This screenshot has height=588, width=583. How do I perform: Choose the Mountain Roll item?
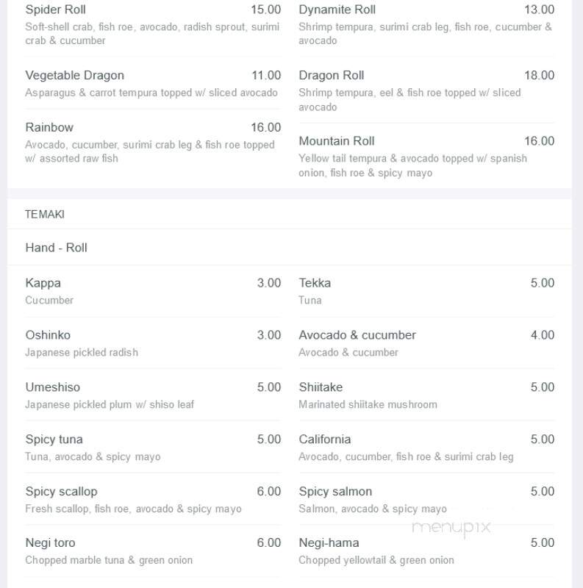pos(426,157)
